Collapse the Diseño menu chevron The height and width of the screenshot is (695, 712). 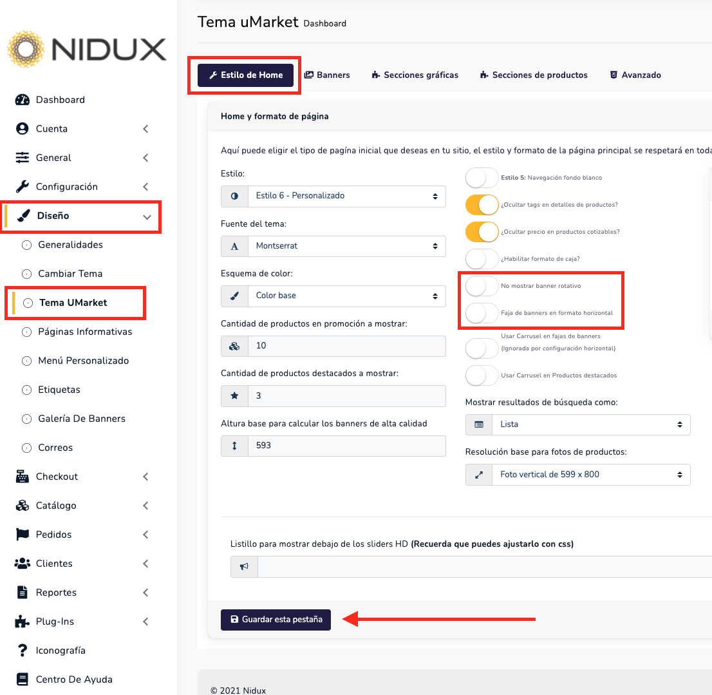coord(147,217)
